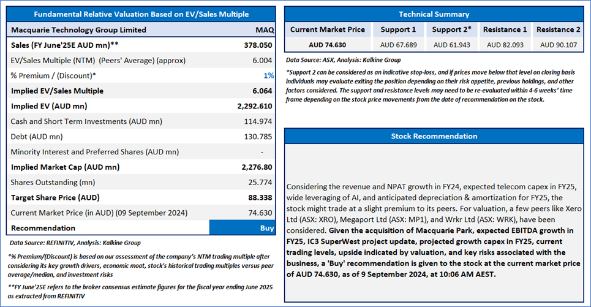Select the 'Sales (FY June'25E AUD mn)**' label
Screen dimensions: 591x307
[64, 45]
